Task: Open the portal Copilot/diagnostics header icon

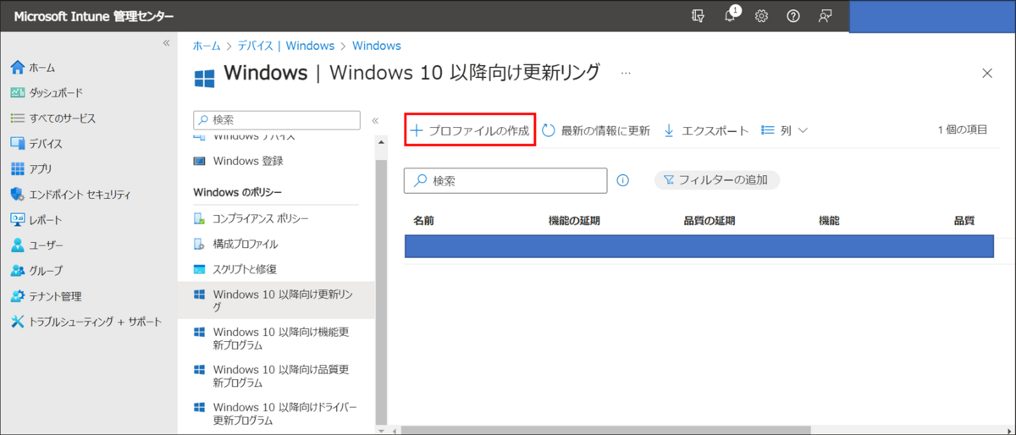Action: tap(698, 16)
